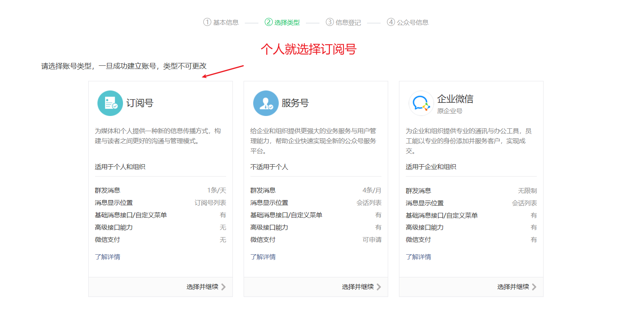Open 了解详情 link in 企业微信 card
This screenshot has height=328, width=637.
418,257
